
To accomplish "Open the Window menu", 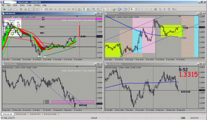I will click(37, 5).
